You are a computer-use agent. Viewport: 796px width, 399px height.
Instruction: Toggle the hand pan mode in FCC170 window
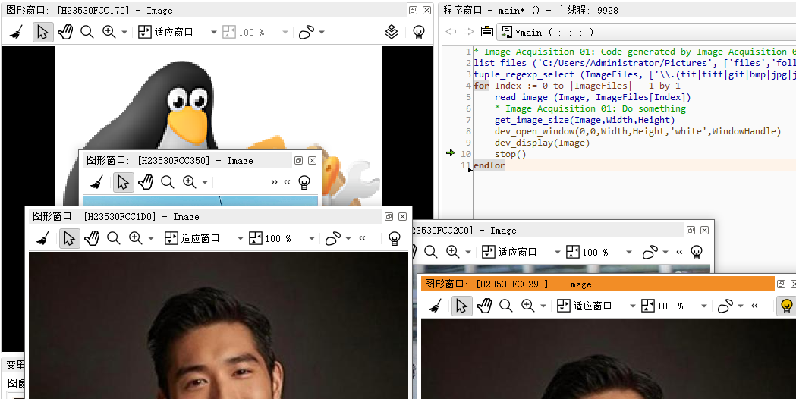65,33
